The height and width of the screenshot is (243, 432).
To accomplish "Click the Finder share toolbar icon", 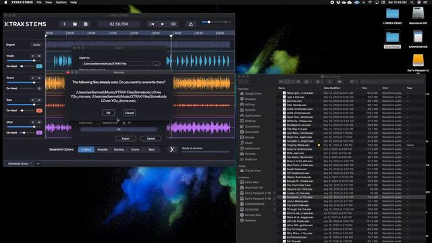I will click(x=330, y=82).
